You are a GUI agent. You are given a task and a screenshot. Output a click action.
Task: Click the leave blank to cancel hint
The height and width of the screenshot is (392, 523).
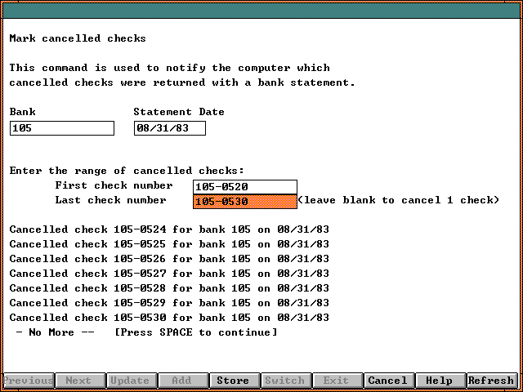398,200
